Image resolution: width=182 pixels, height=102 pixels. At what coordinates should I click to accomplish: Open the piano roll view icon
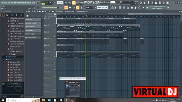tap(116, 8)
